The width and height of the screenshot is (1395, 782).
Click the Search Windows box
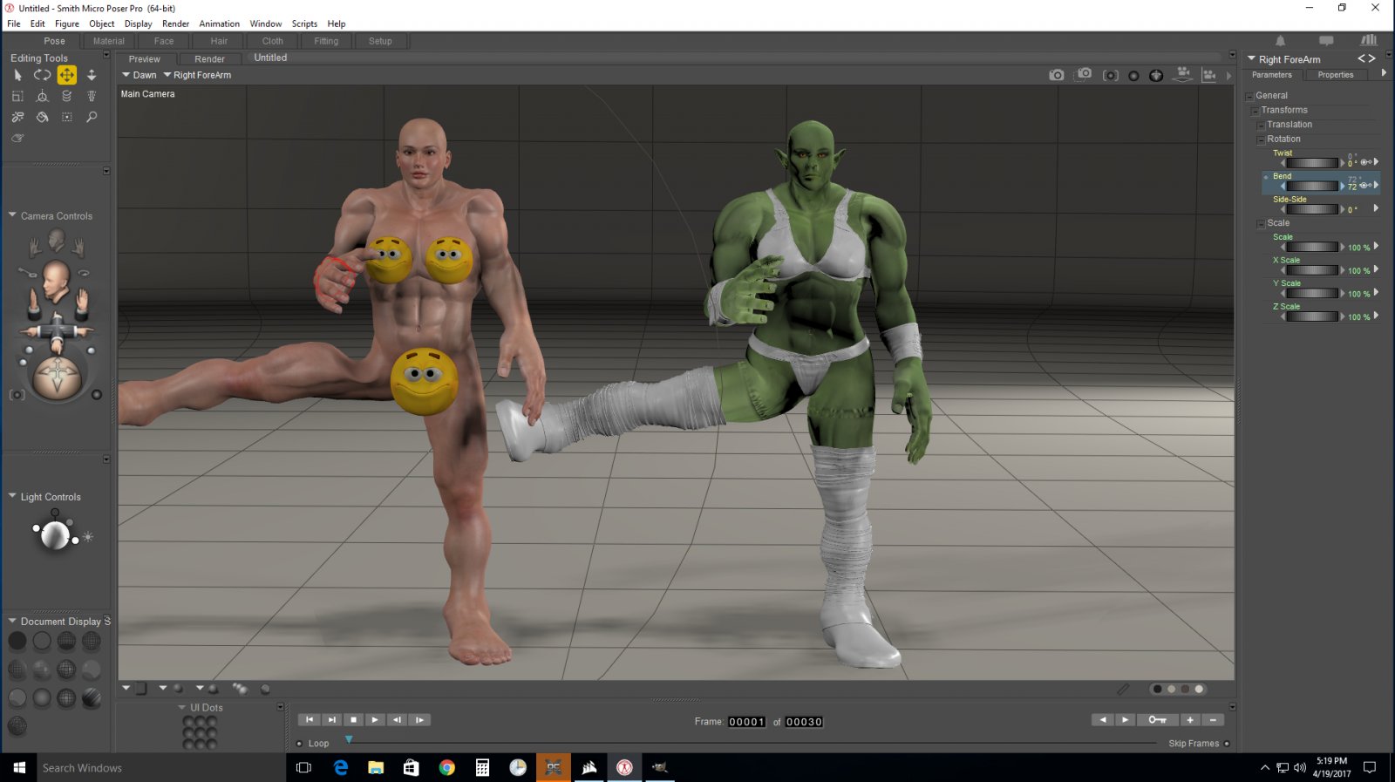[x=161, y=768]
